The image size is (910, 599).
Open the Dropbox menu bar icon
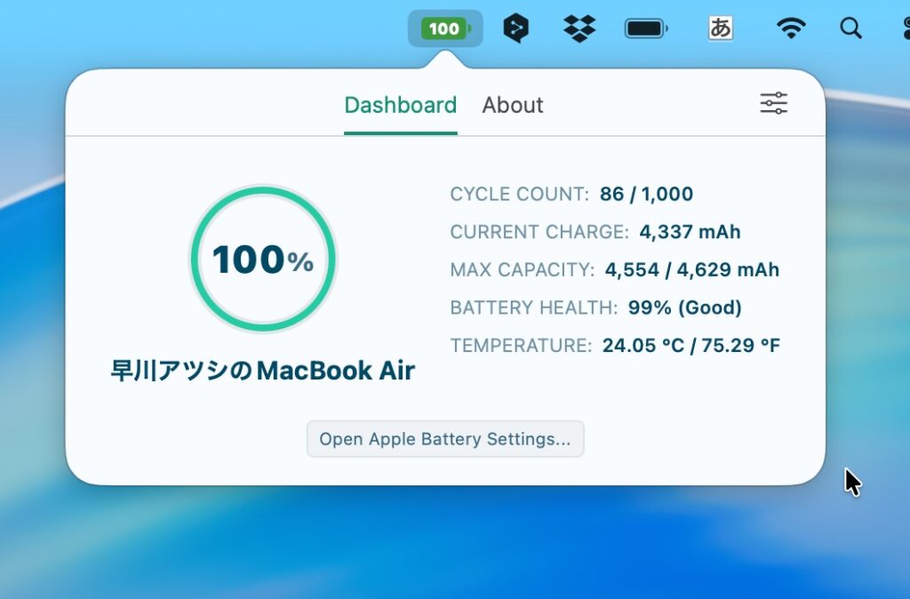coord(579,28)
